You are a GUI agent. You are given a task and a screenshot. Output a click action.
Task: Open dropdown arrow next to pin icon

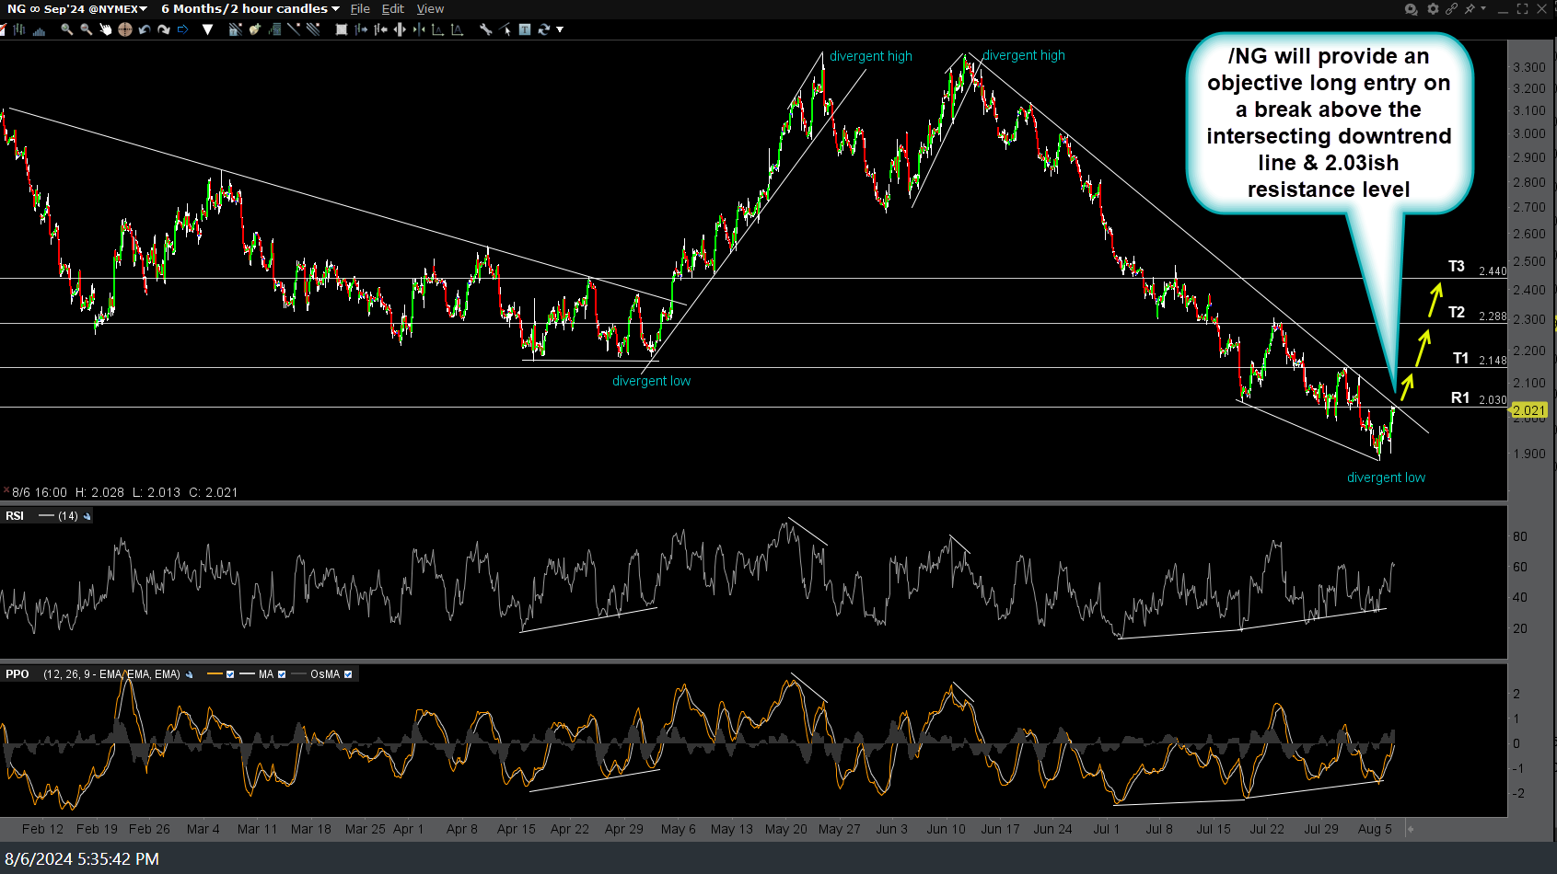[1483, 8]
